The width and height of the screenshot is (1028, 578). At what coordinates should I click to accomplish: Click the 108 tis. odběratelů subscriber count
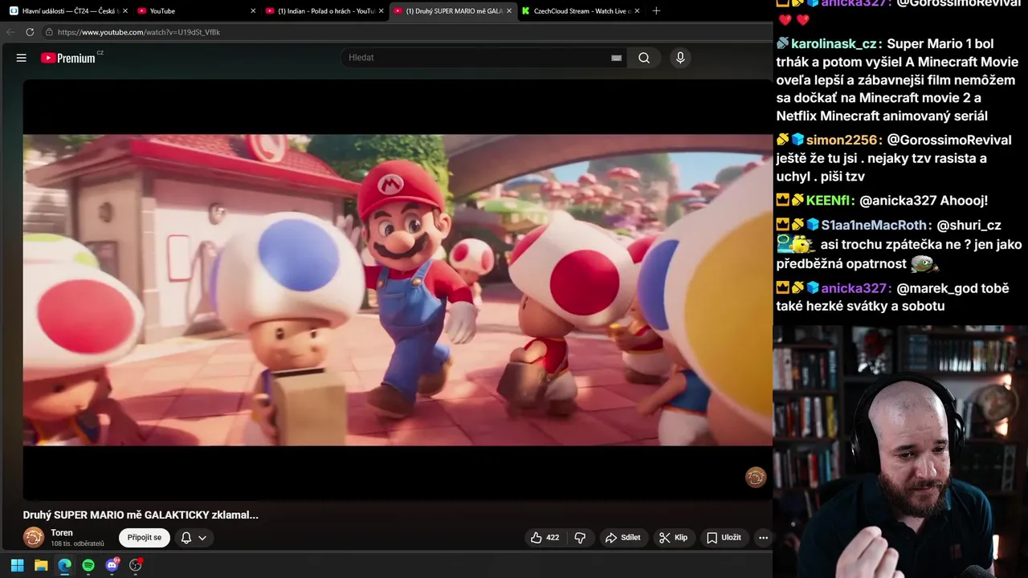pyautogui.click(x=77, y=544)
